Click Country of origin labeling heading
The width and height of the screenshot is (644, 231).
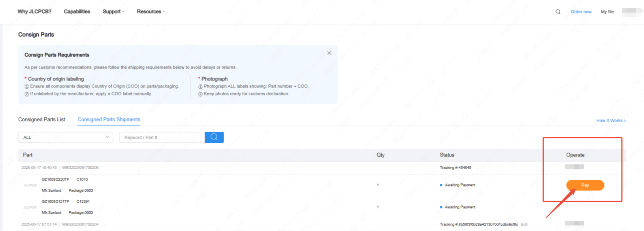(56, 79)
